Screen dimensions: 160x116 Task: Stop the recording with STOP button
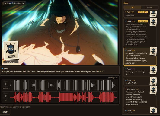click(x=5, y=112)
